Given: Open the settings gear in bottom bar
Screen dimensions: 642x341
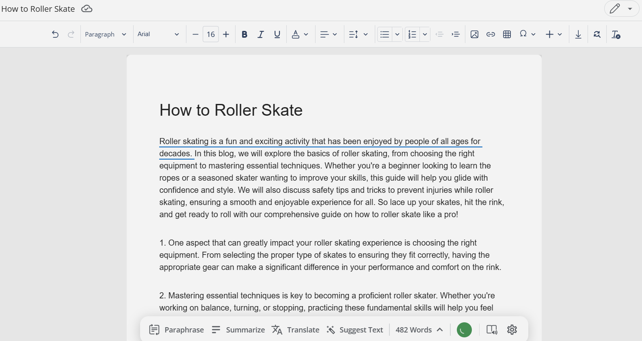Looking at the screenshot, I should click(512, 330).
